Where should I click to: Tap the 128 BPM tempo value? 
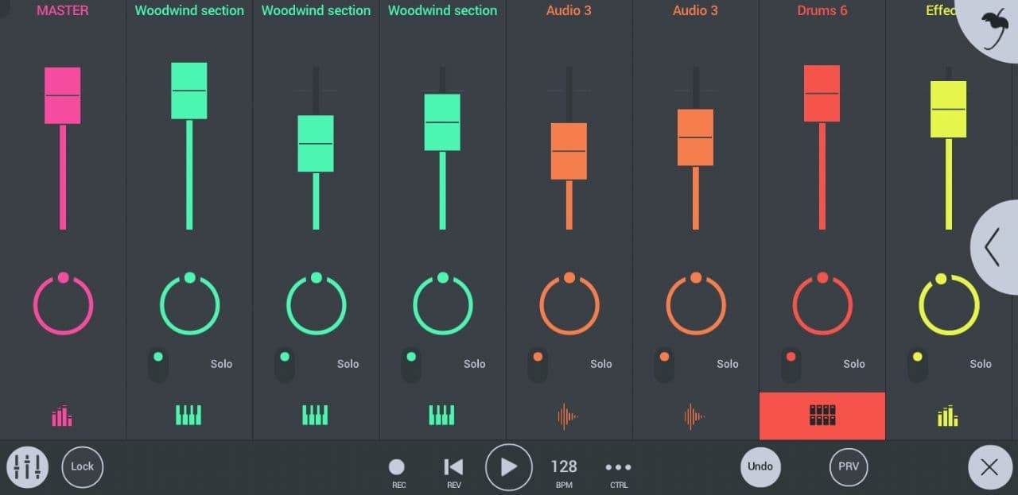pos(564,472)
